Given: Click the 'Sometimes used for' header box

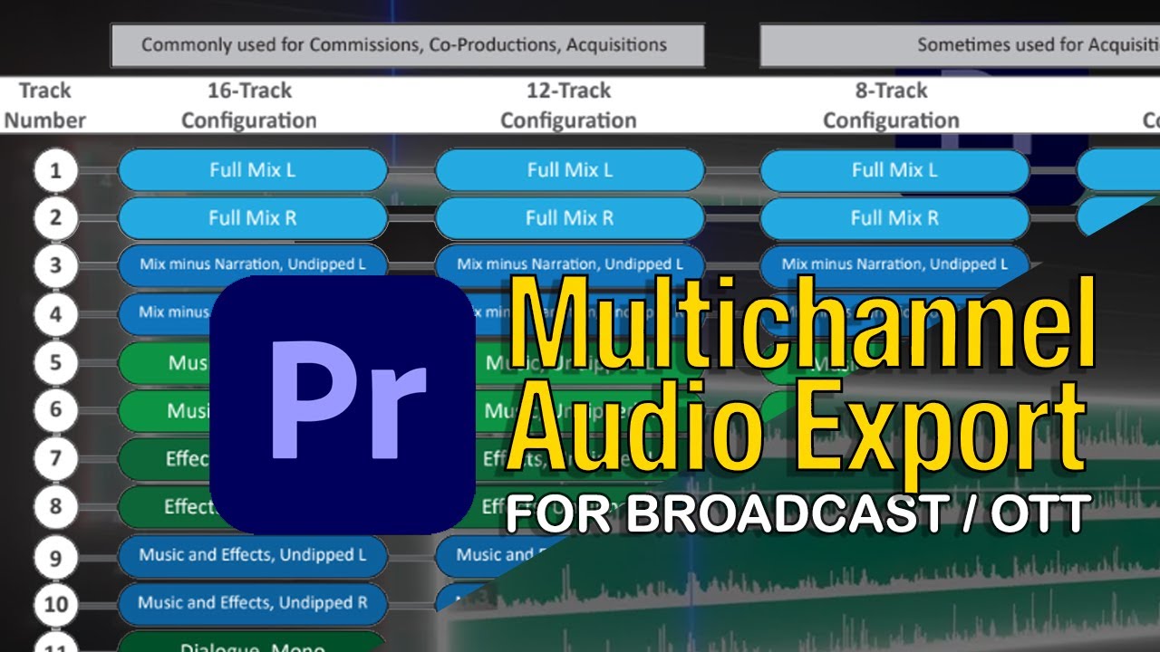Looking at the screenshot, I should click(960, 45).
